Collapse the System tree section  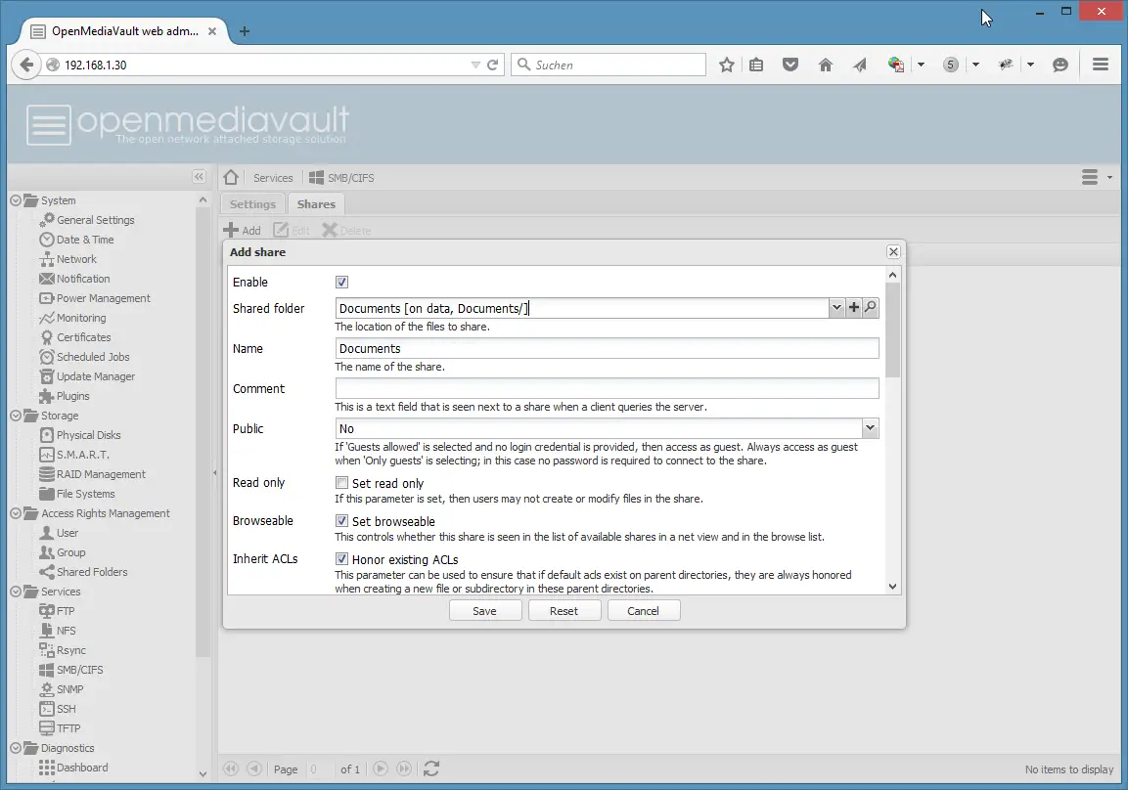click(16, 200)
